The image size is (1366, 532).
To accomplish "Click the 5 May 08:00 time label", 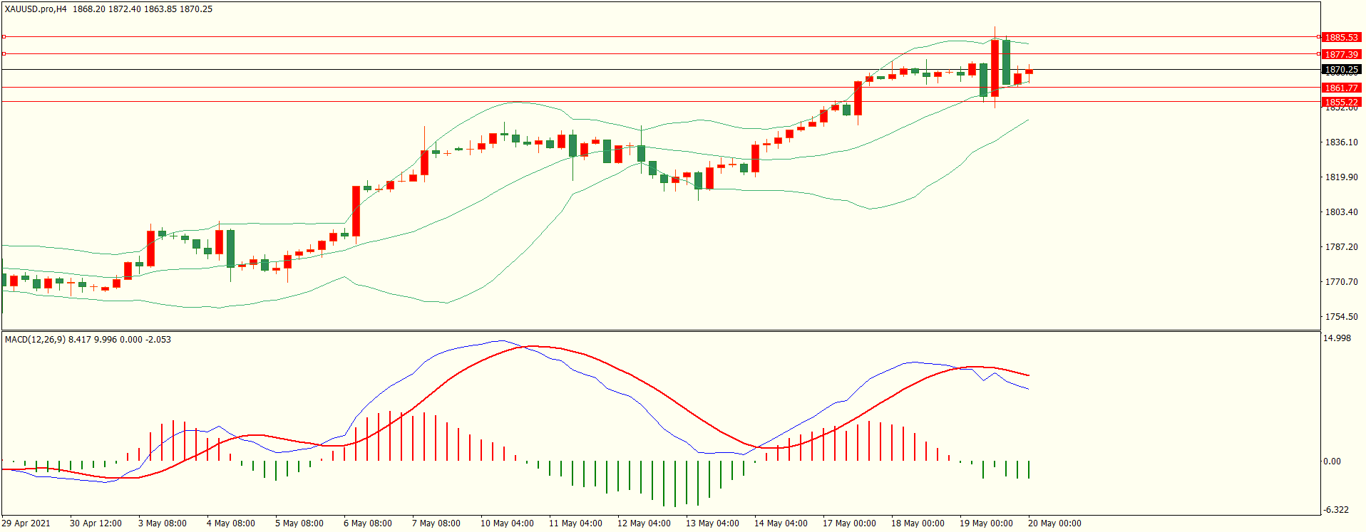I will tap(299, 523).
